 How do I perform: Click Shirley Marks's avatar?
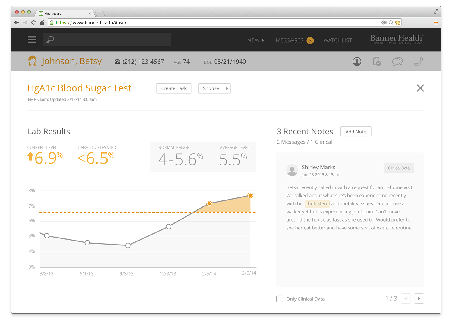[292, 170]
